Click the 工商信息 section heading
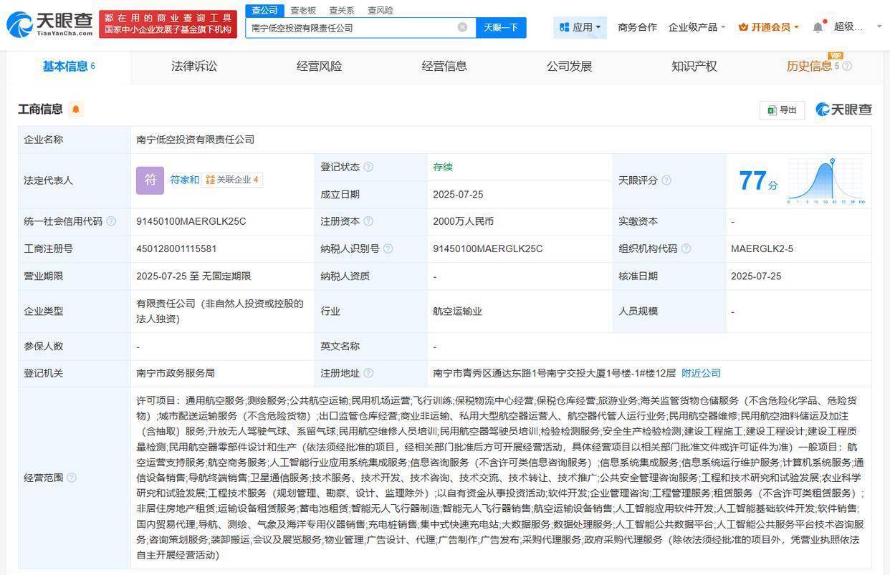This screenshot has width=890, height=575. click(x=40, y=109)
